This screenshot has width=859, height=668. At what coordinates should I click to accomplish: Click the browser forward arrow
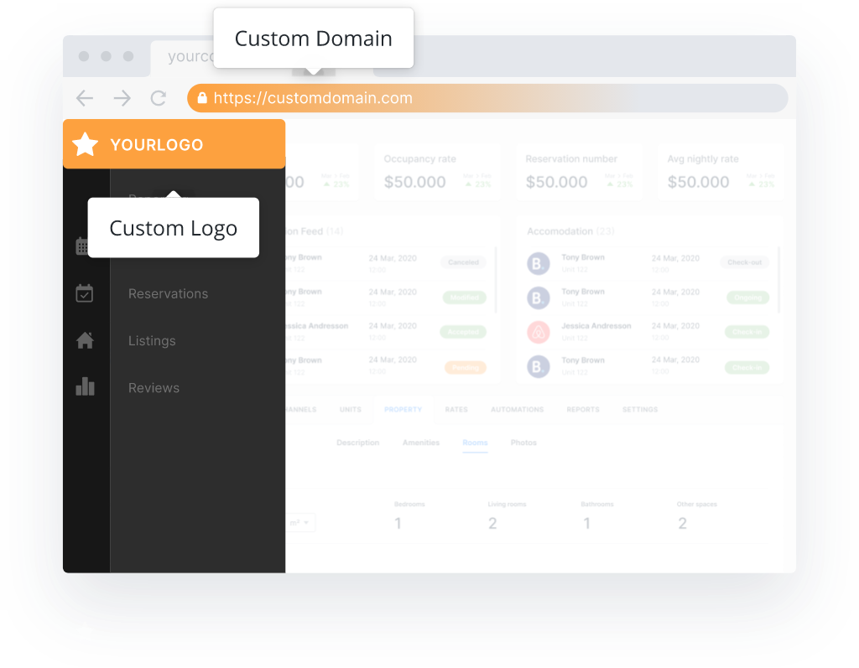coord(122,98)
